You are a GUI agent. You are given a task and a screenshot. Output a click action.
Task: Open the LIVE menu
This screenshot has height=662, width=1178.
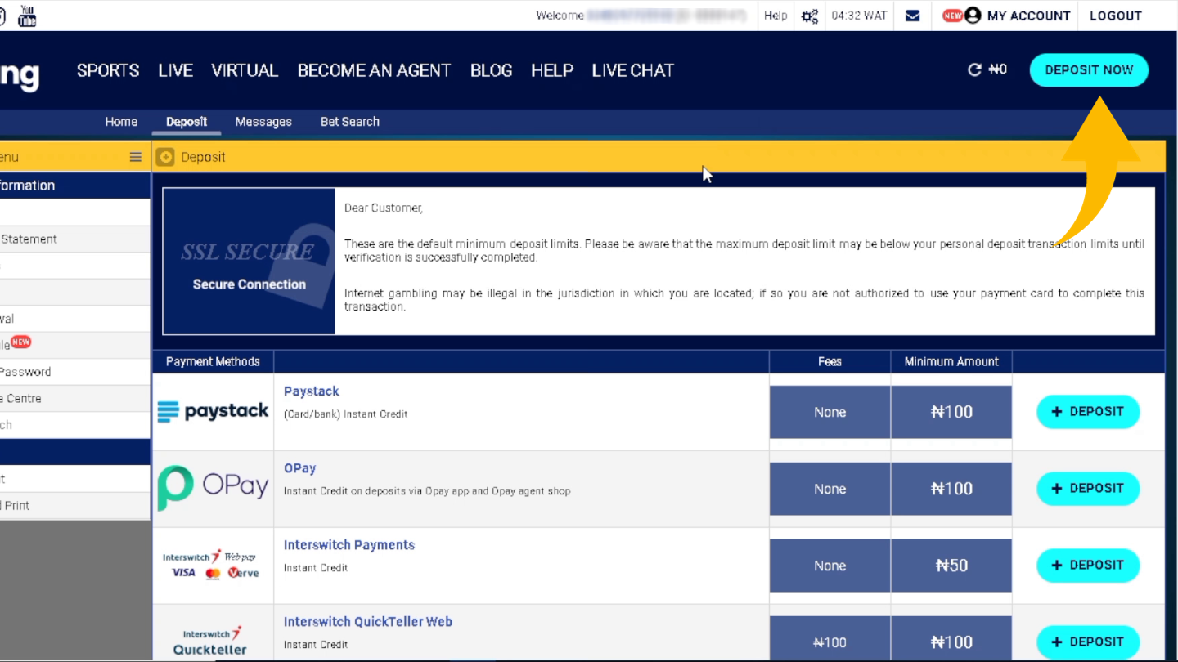[x=175, y=70]
